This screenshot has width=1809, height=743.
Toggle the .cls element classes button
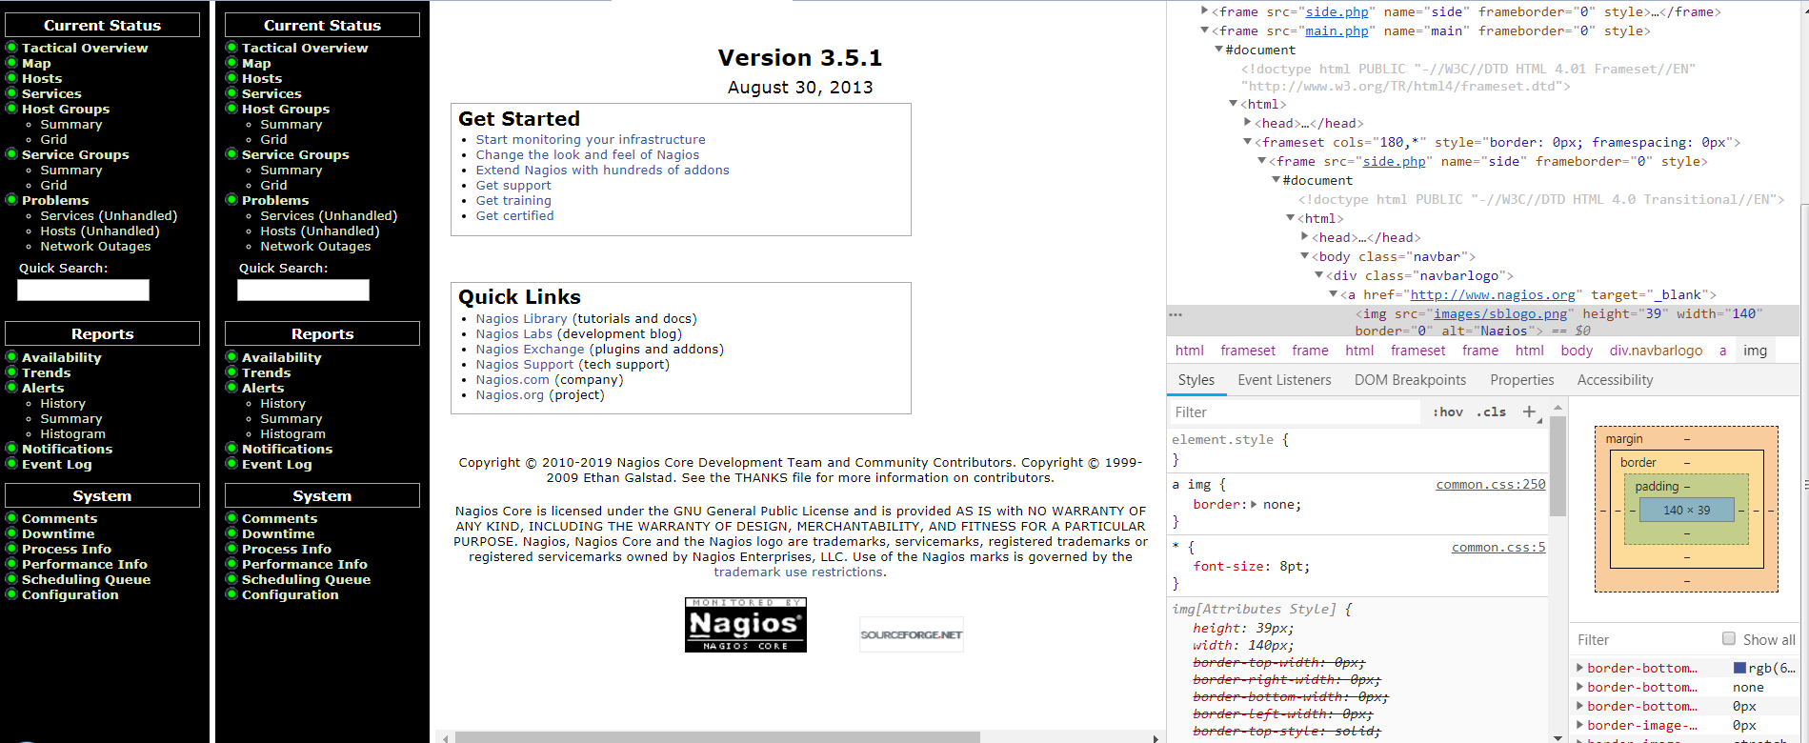click(1491, 412)
